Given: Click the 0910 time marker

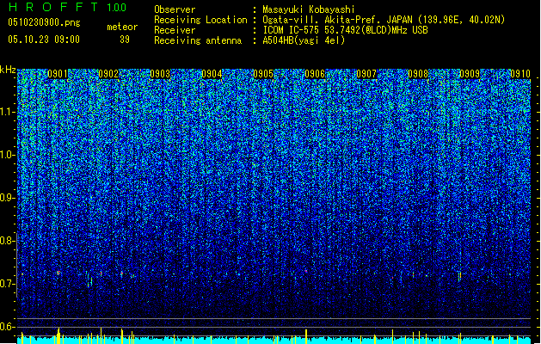Looking at the screenshot, I should 520,74.
